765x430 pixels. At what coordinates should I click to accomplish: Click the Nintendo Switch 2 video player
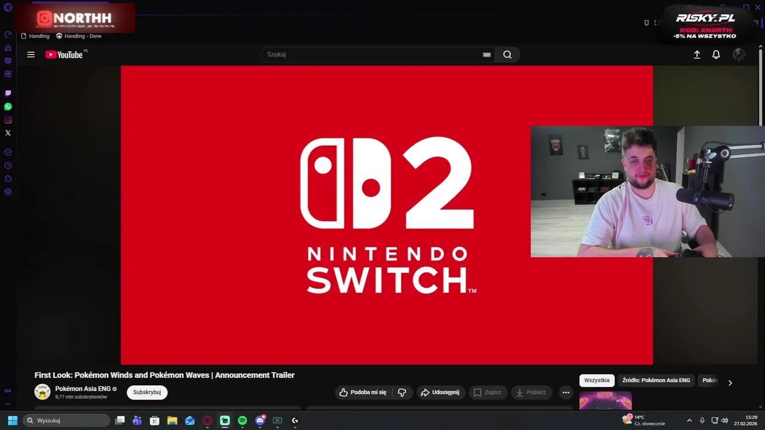pyautogui.click(x=387, y=215)
